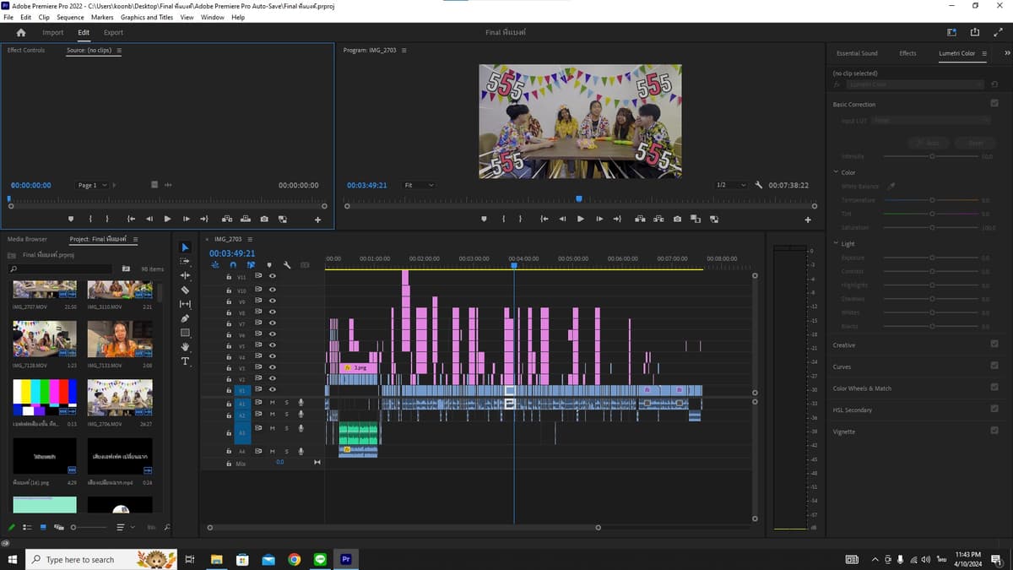Open timeline wrench display settings

click(x=287, y=265)
